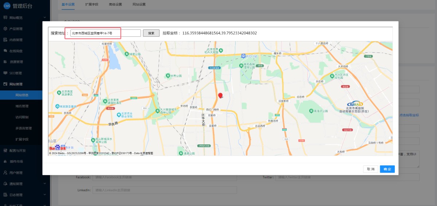This screenshot has width=437, height=206.
Task: Click the Baidu logo on the map
Action: pos(58,148)
